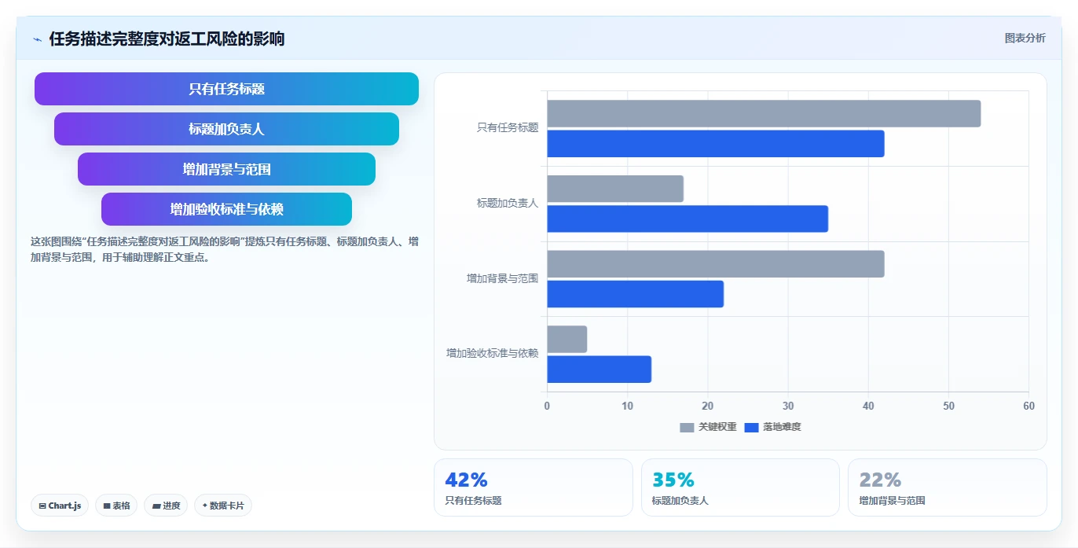This screenshot has width=1078, height=548.
Task: Click the 表格 tag chip
Action: [x=116, y=506]
